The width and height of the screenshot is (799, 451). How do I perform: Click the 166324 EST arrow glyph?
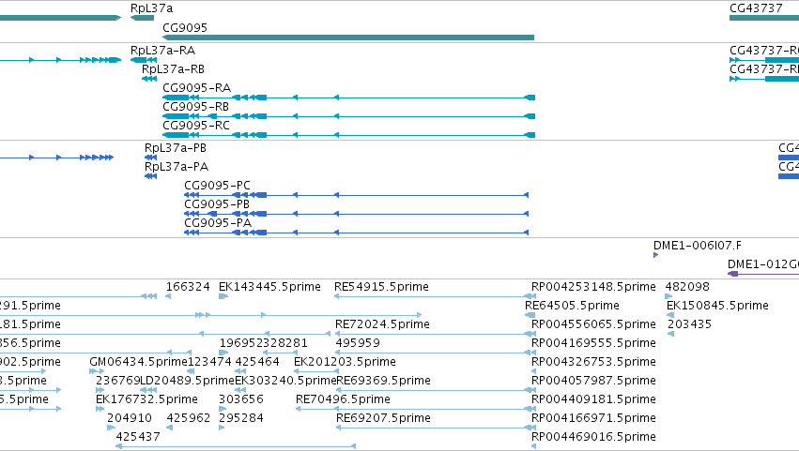(x=168, y=296)
